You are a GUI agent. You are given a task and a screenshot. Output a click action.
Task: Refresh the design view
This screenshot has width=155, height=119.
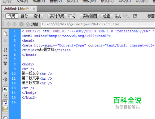click(135, 16)
